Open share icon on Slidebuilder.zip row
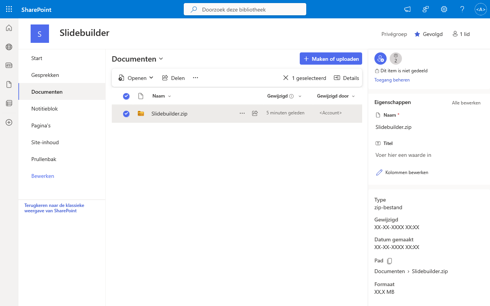This screenshot has height=306, width=490. [x=255, y=113]
